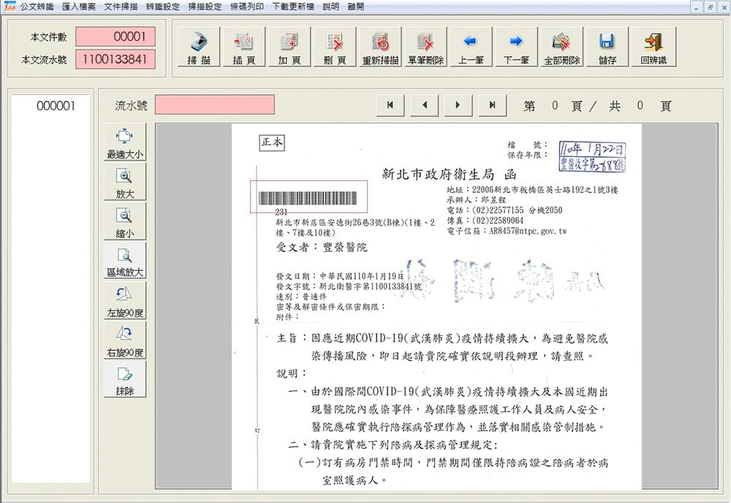Zoom in using 放大 button
The height and width of the screenshot is (503, 731).
click(x=125, y=182)
